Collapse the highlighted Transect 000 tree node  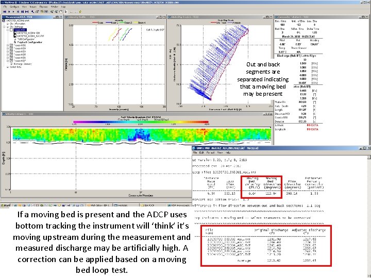[8, 30]
